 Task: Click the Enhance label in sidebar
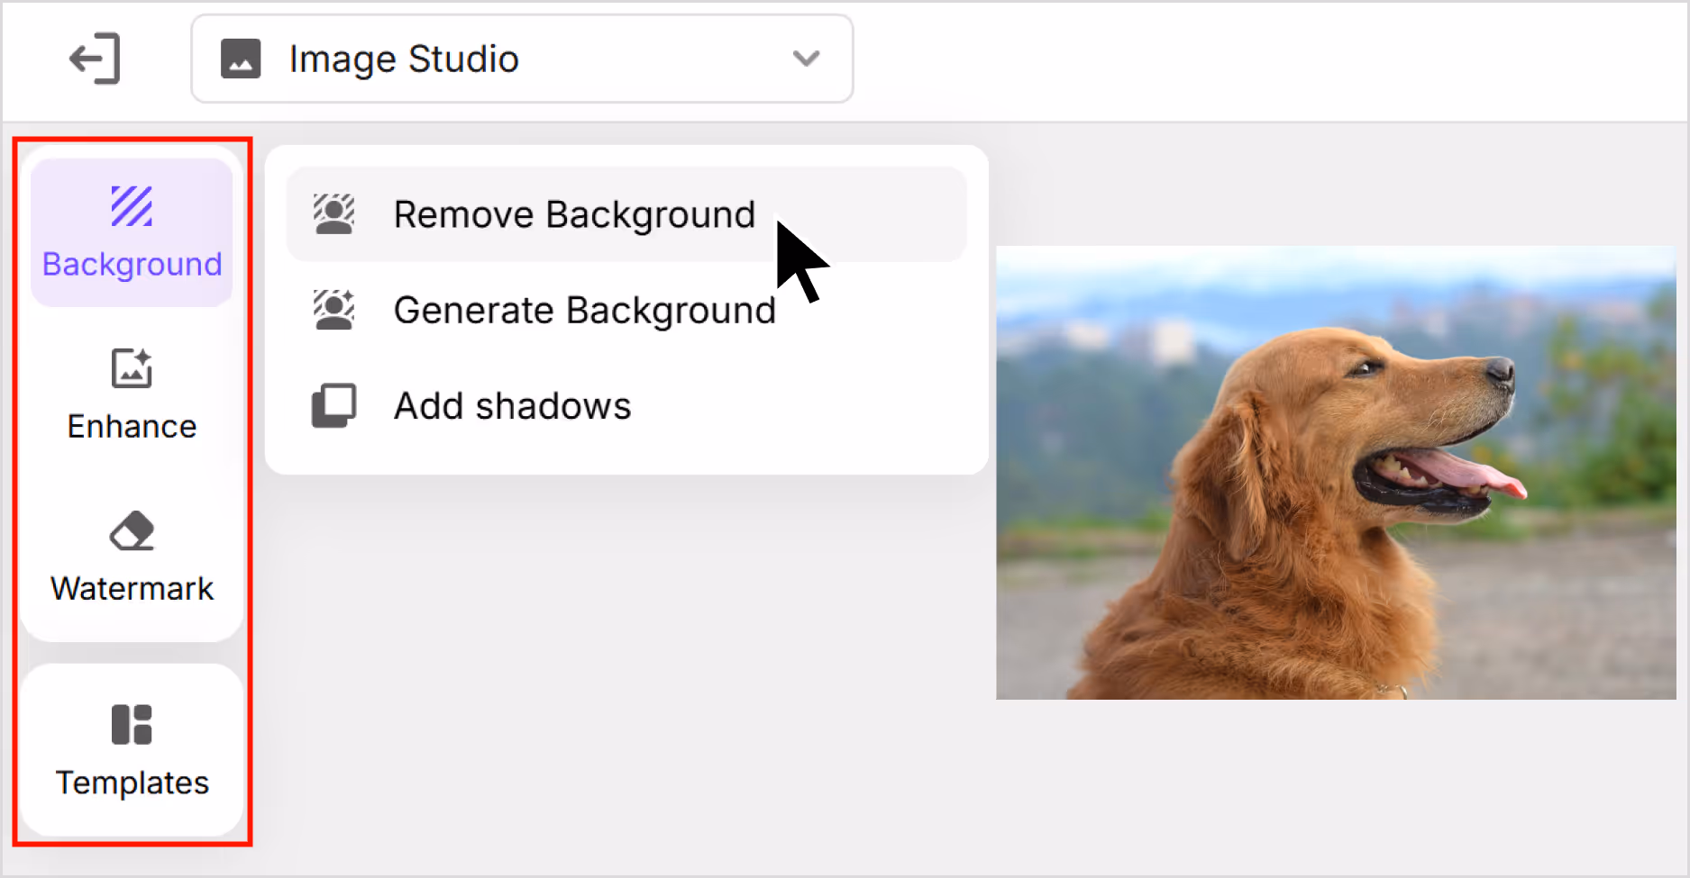tap(132, 426)
